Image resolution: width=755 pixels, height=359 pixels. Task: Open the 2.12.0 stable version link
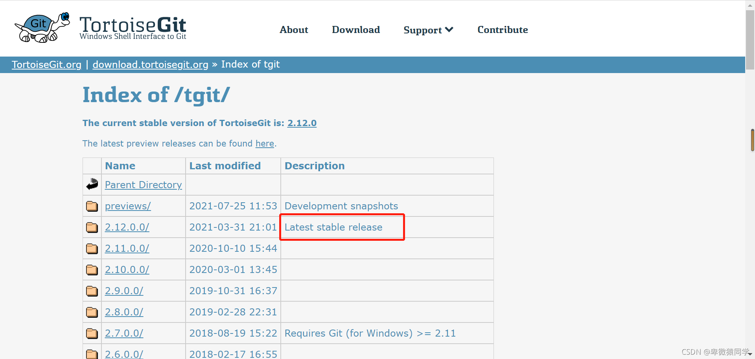302,123
